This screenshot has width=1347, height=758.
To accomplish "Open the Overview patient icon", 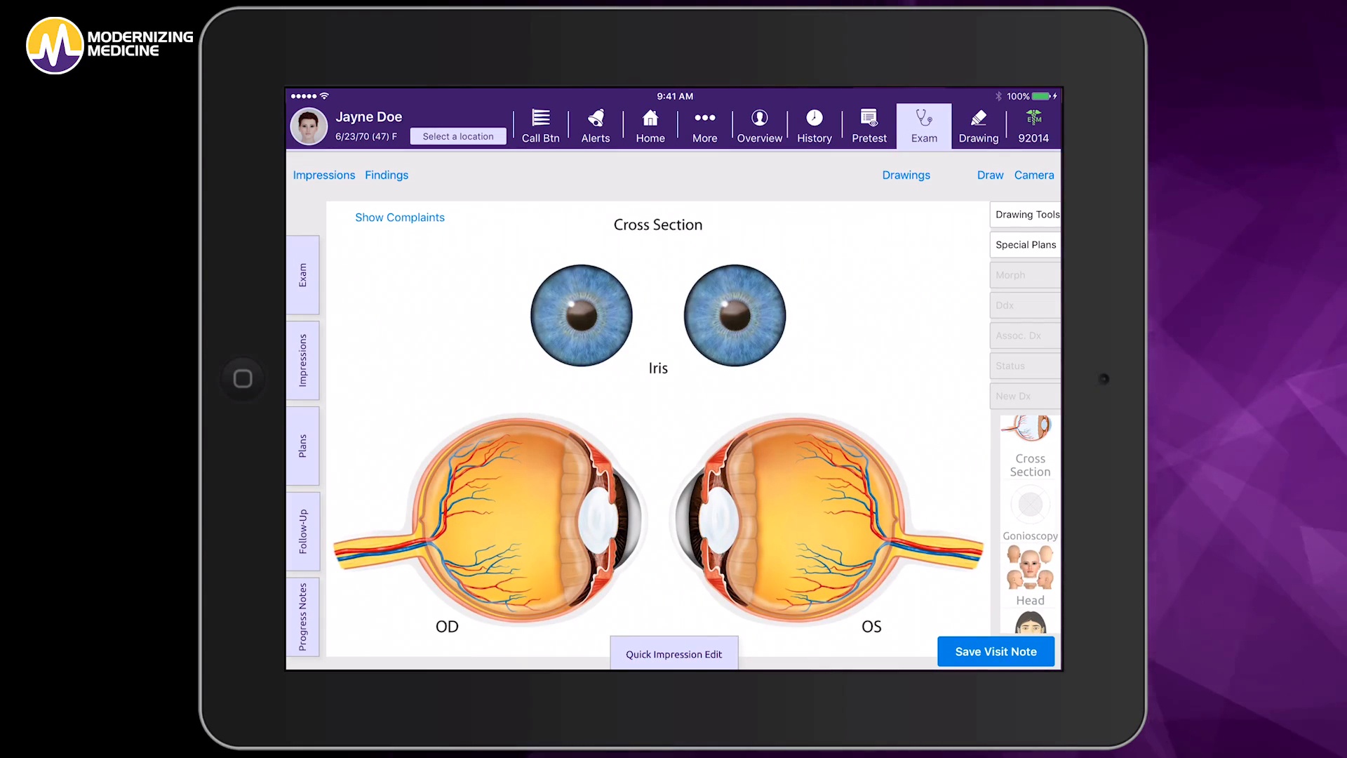I will click(x=759, y=125).
